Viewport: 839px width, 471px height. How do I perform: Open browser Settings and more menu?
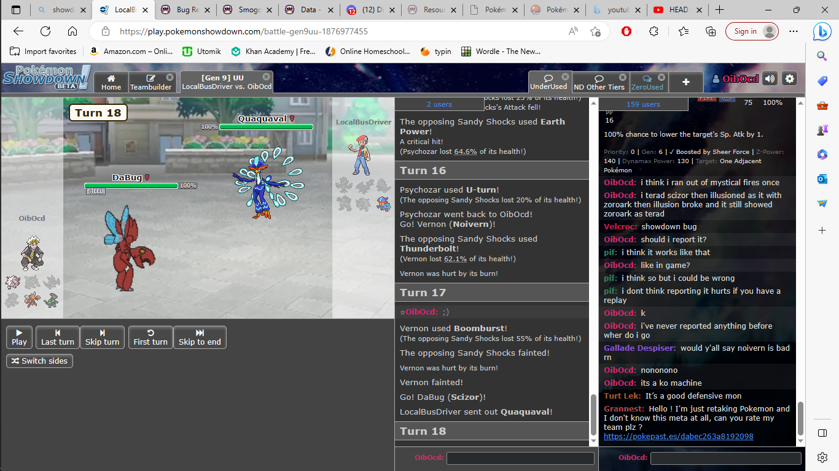[x=793, y=31]
